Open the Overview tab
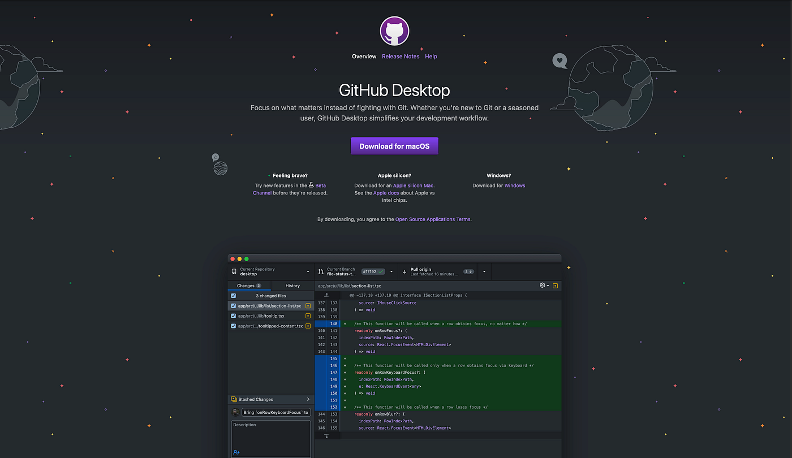 (364, 57)
